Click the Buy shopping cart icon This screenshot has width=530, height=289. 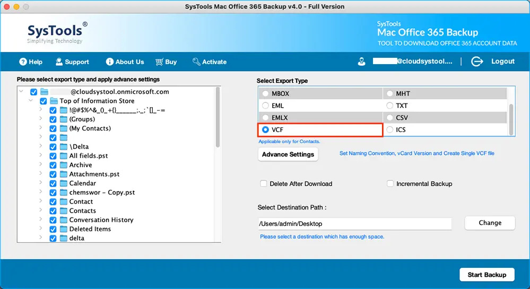(159, 62)
